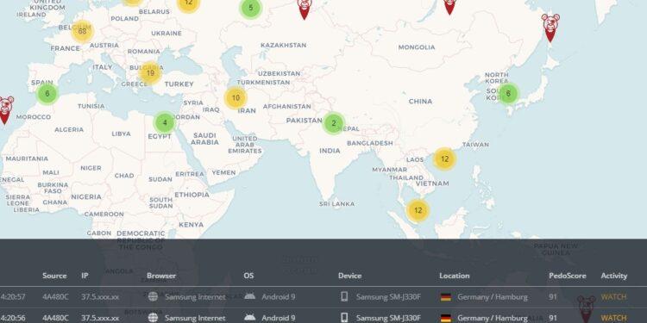647x323 pixels.
Task: Click WATCH in the 4:20:56 row
Action: (613, 318)
